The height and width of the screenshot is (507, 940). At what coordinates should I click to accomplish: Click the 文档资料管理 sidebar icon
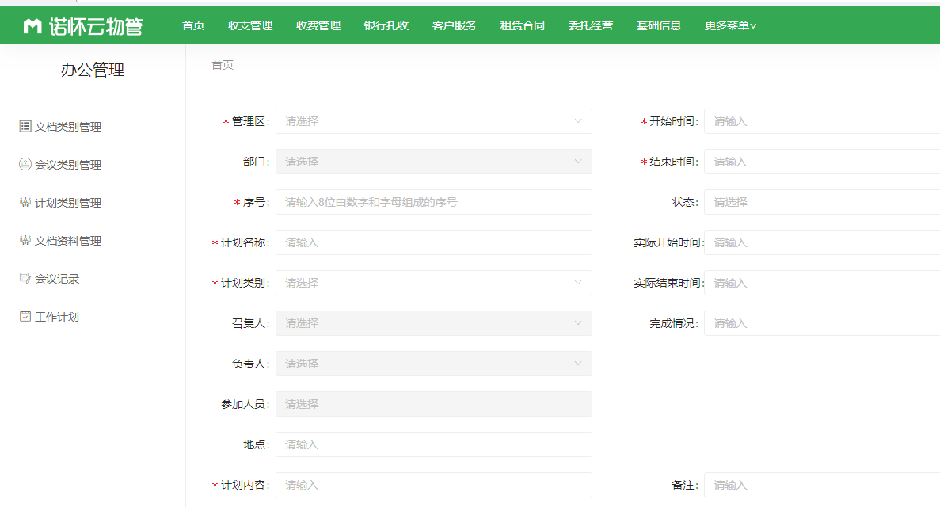click(x=25, y=240)
